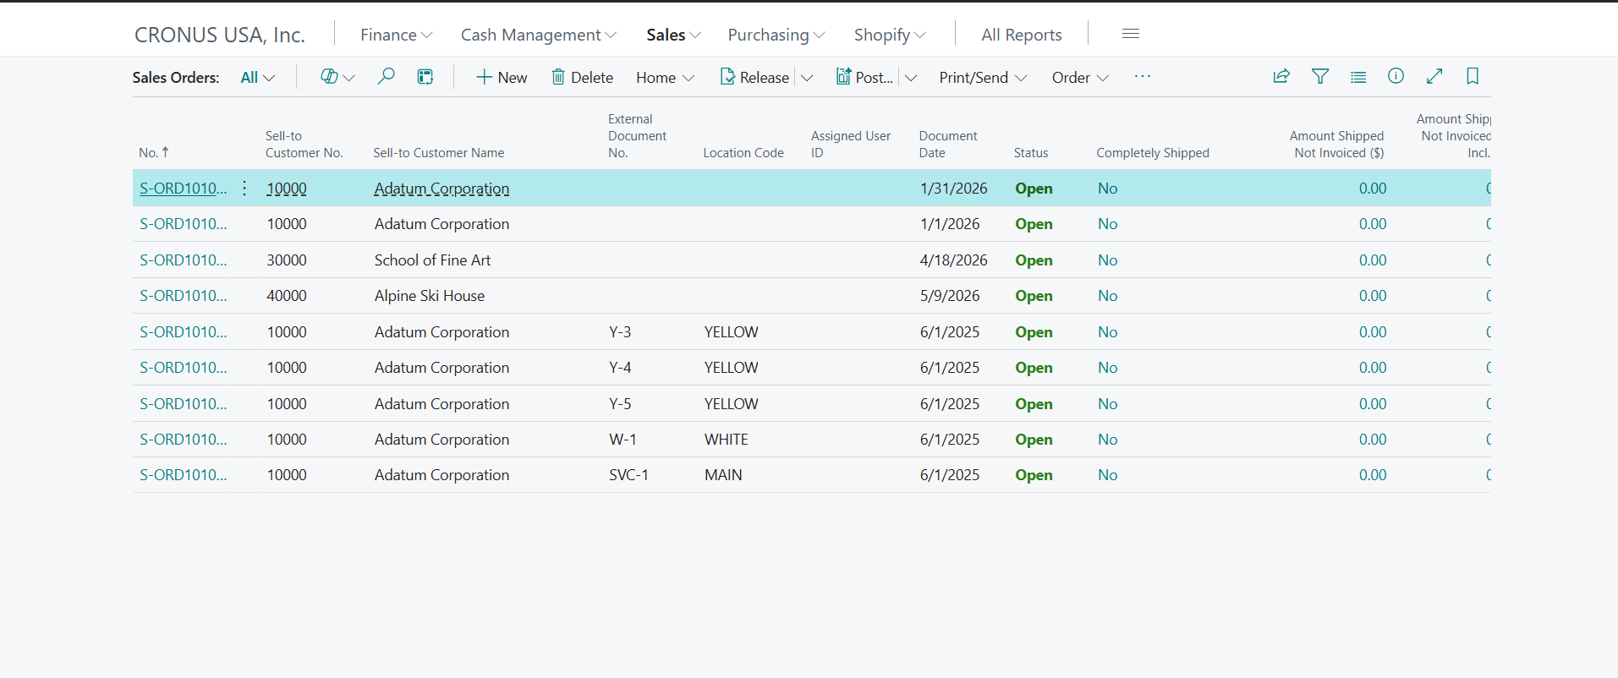The width and height of the screenshot is (1618, 678).
Task: Open the Purchasing menu
Action: 776,35
